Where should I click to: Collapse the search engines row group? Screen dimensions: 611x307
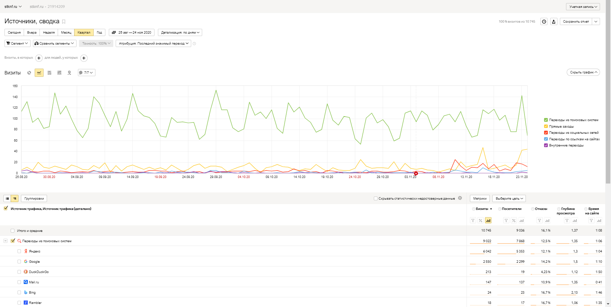point(5,241)
